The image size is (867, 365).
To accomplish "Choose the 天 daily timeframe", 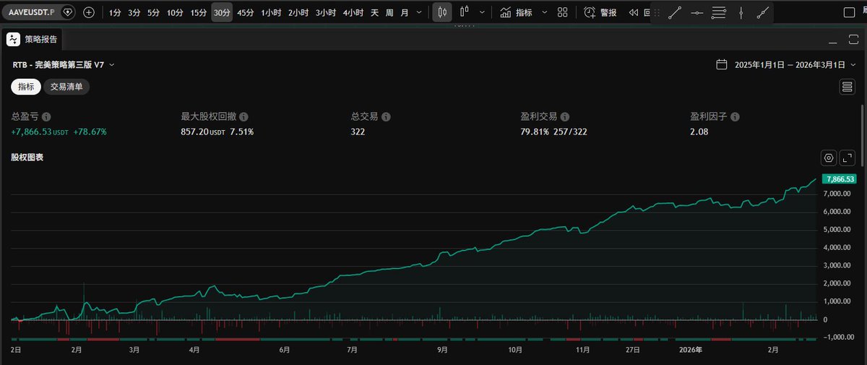I will tap(374, 12).
